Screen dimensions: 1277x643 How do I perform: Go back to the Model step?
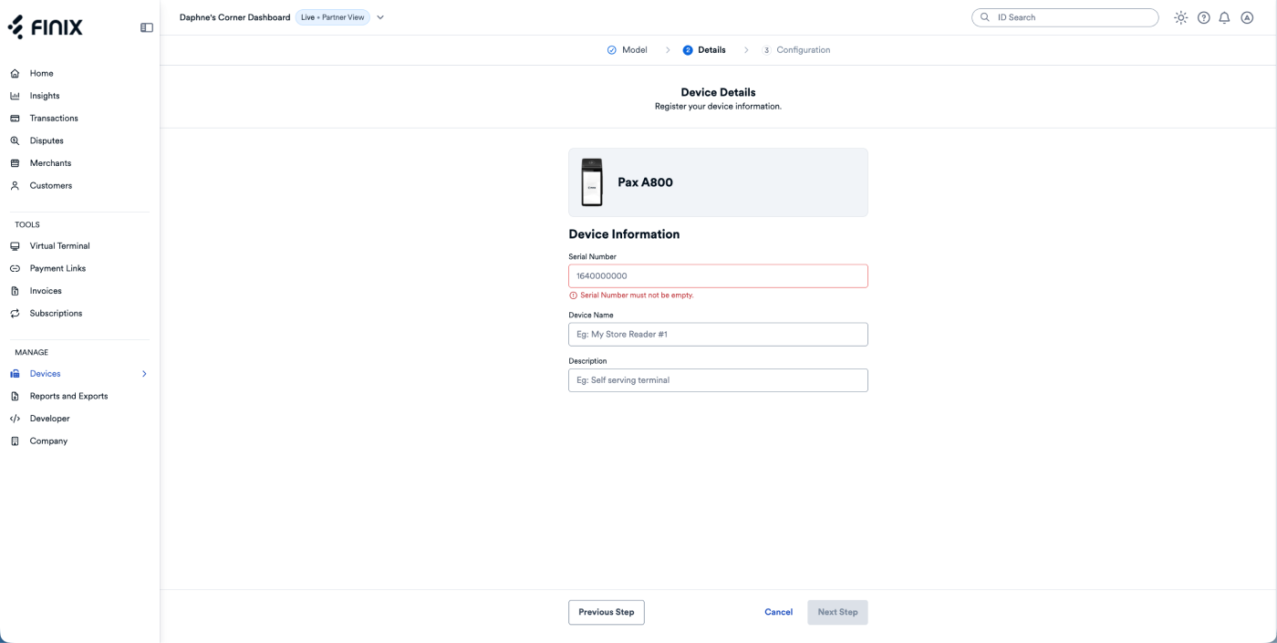point(628,50)
